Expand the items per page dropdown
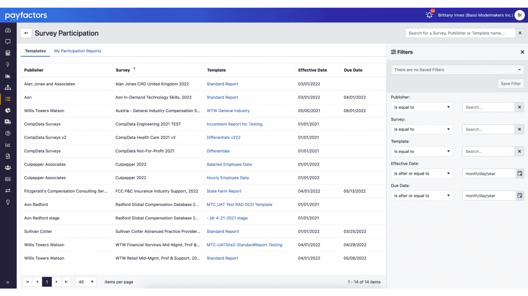 click(86, 282)
